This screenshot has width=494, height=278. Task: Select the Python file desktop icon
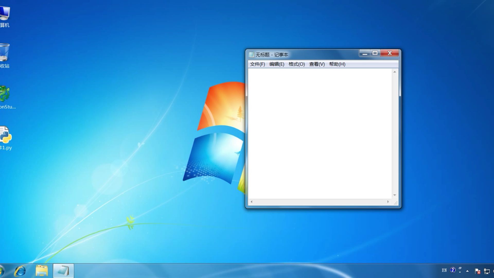[5, 135]
